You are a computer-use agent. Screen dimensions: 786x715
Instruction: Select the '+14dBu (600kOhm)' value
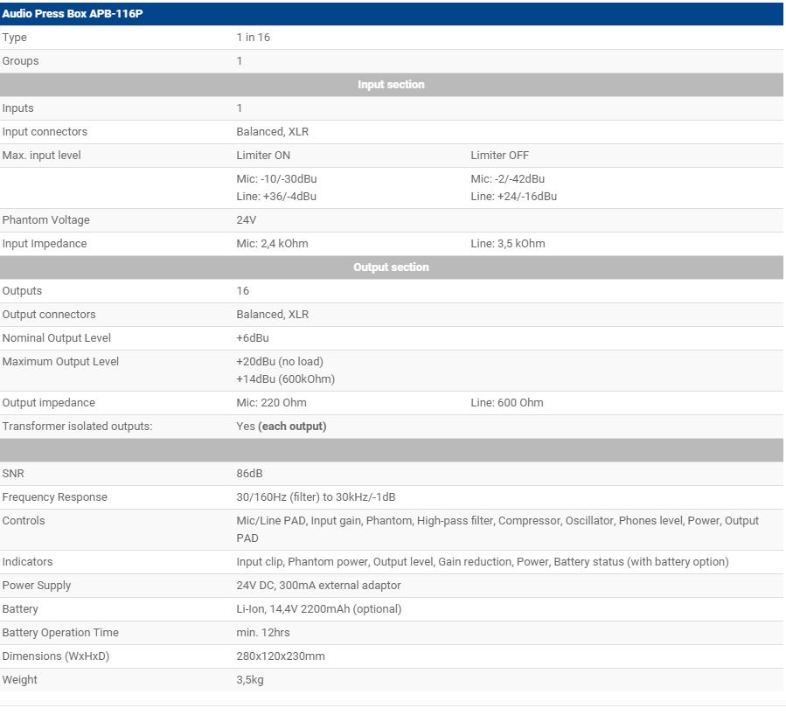point(286,379)
